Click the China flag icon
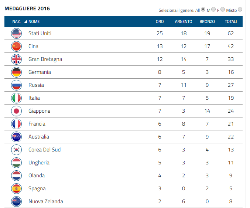This screenshot has width=250, height=208. pos(16,47)
